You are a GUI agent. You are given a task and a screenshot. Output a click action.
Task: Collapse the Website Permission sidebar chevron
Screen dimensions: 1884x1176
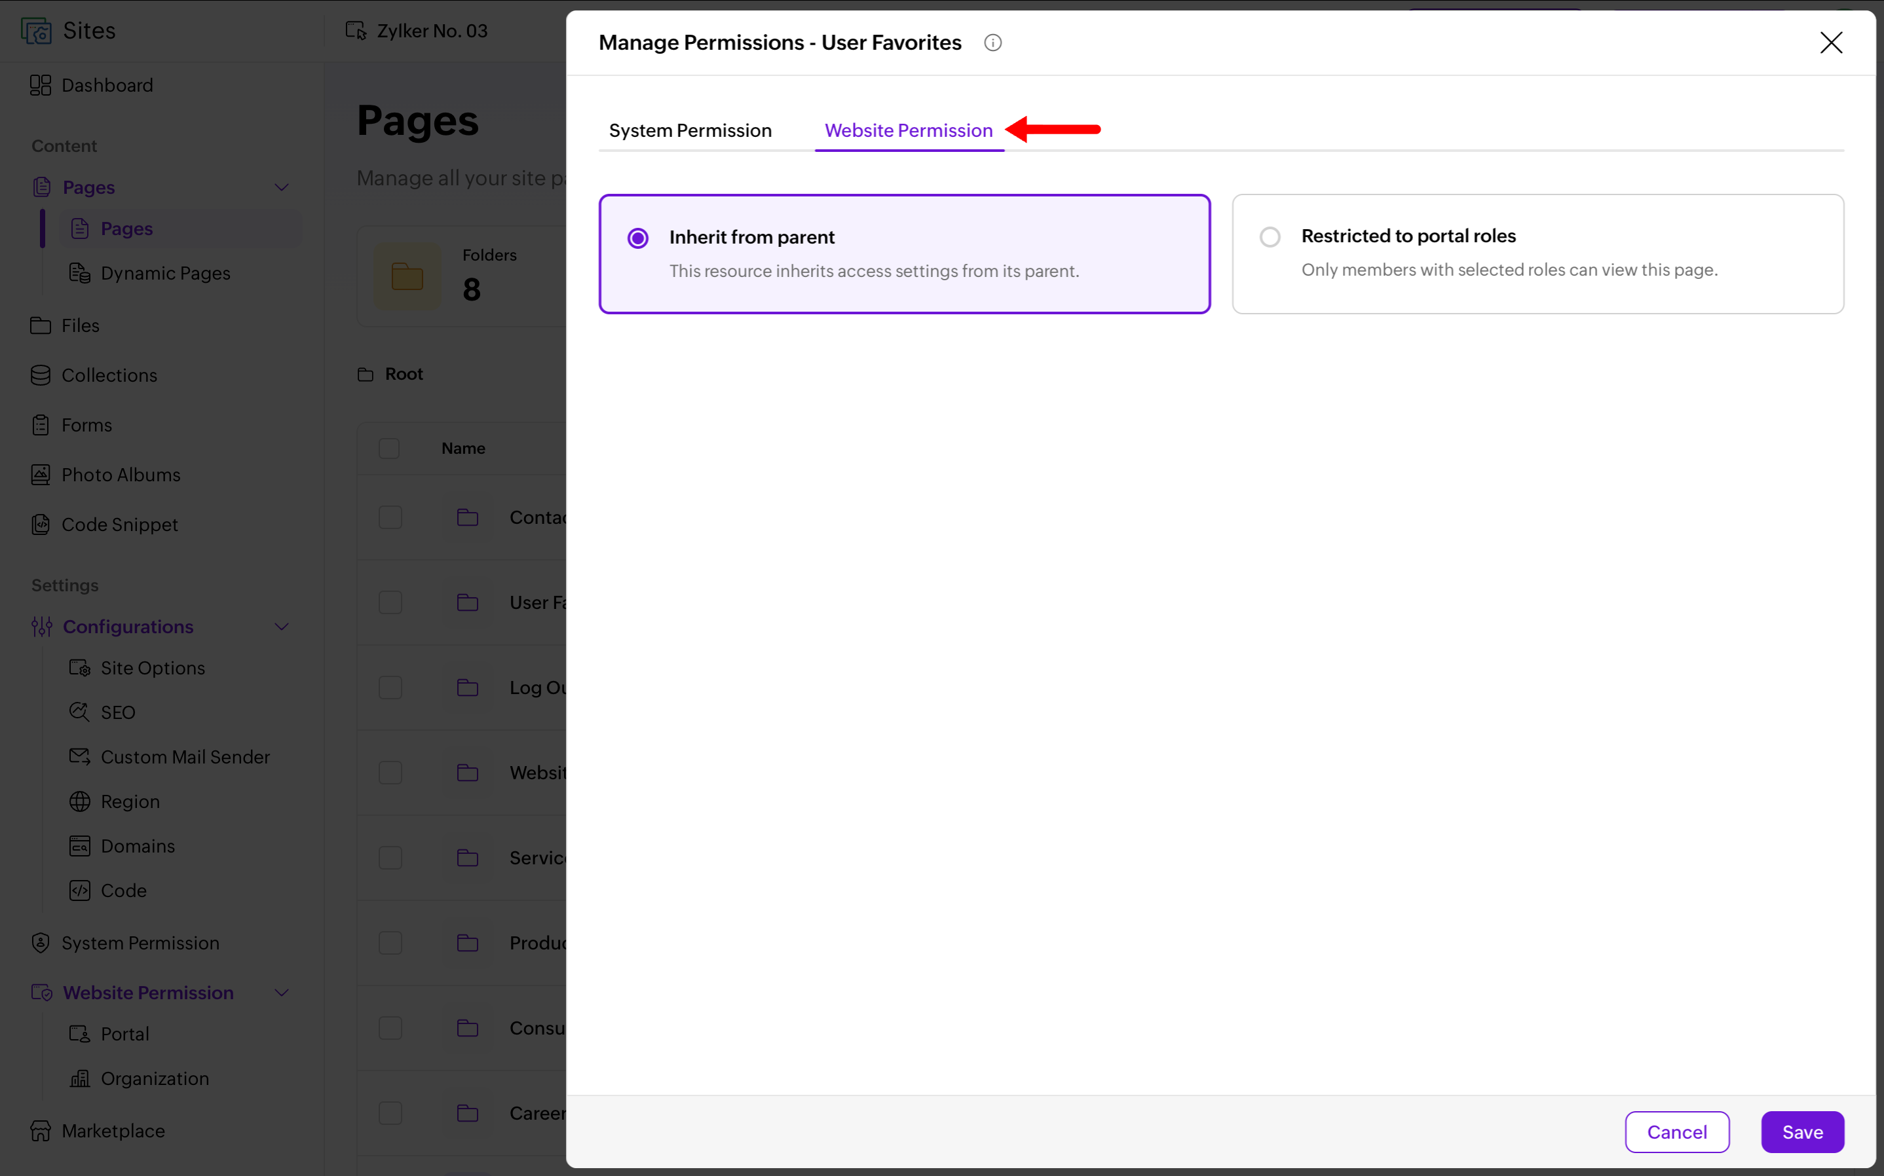coord(282,993)
